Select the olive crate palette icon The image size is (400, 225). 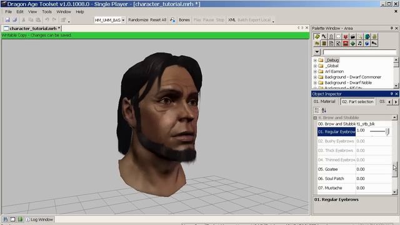[x=324, y=43]
